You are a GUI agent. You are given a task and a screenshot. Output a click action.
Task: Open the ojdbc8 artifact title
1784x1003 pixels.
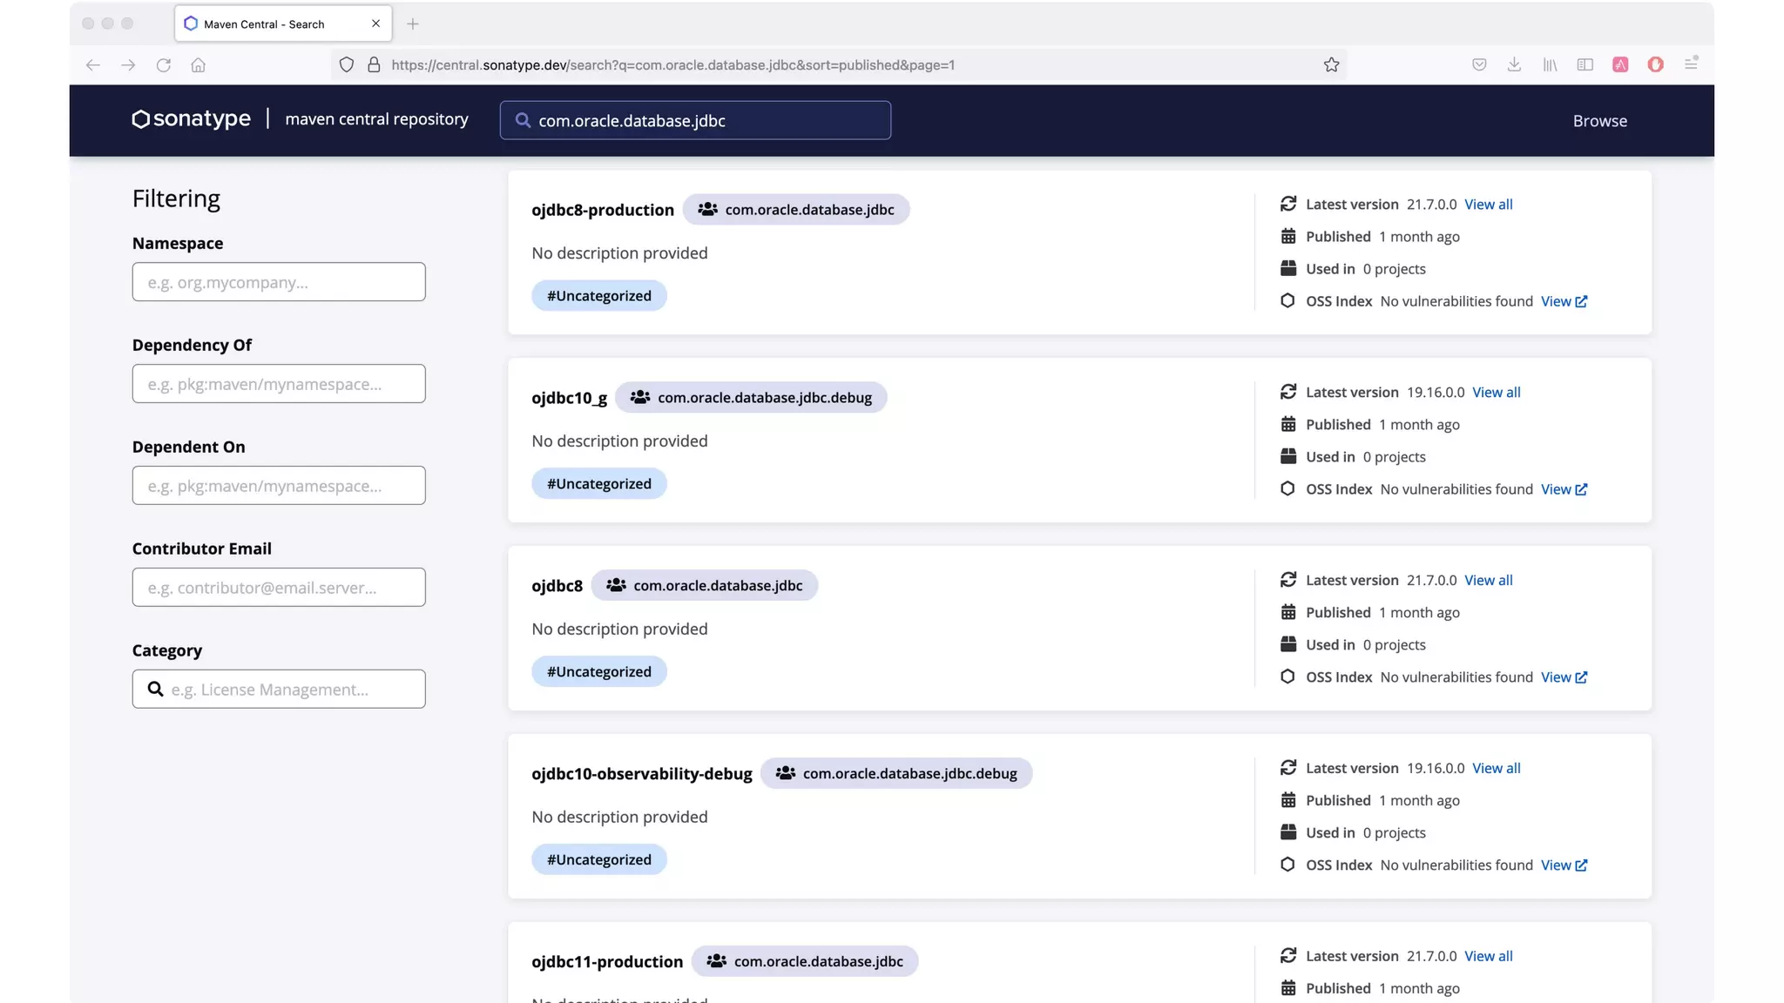(557, 586)
